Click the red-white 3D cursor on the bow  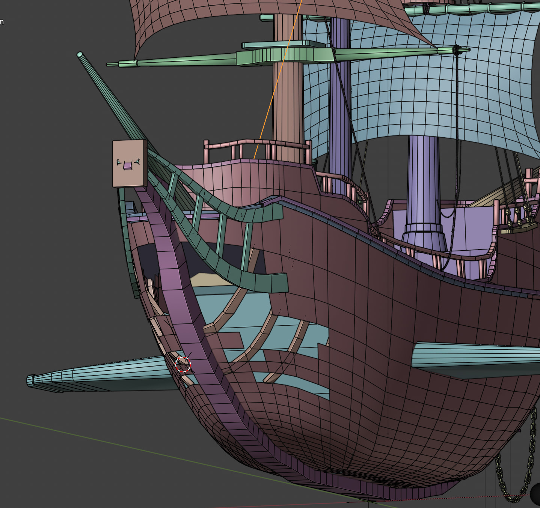pyautogui.click(x=183, y=364)
